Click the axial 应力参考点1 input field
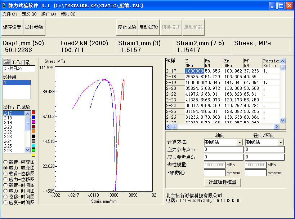 224,150
